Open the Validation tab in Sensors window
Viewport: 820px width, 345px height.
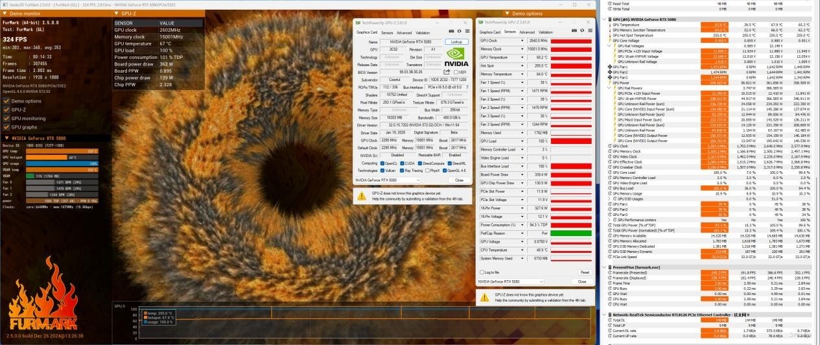click(x=546, y=32)
